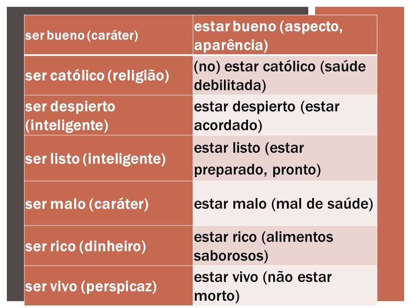This screenshot has width=411, height=308.
Task: Click the 'ser vivo (perspicaz)' cell
Action: 108,286
